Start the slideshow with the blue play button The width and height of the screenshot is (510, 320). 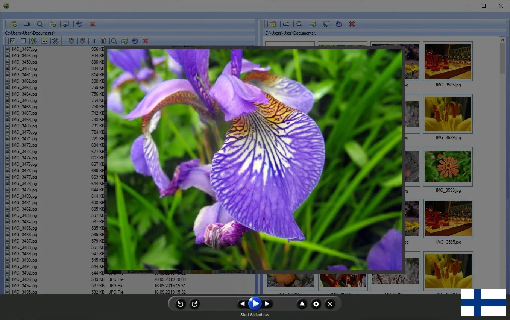[x=255, y=303]
